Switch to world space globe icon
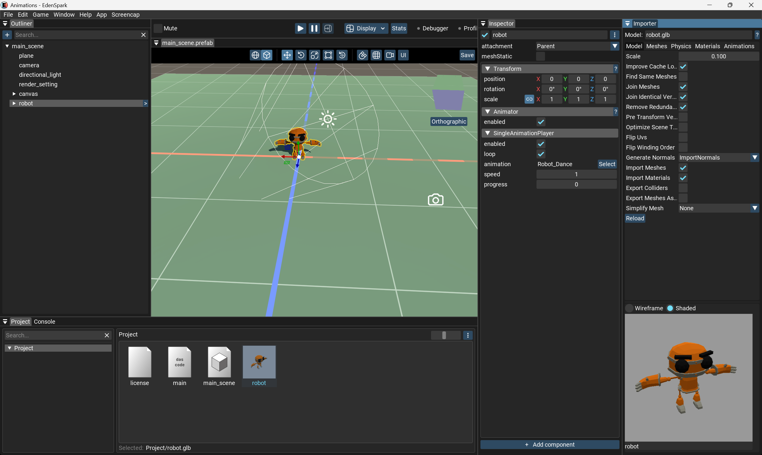762x455 pixels. tap(255, 55)
